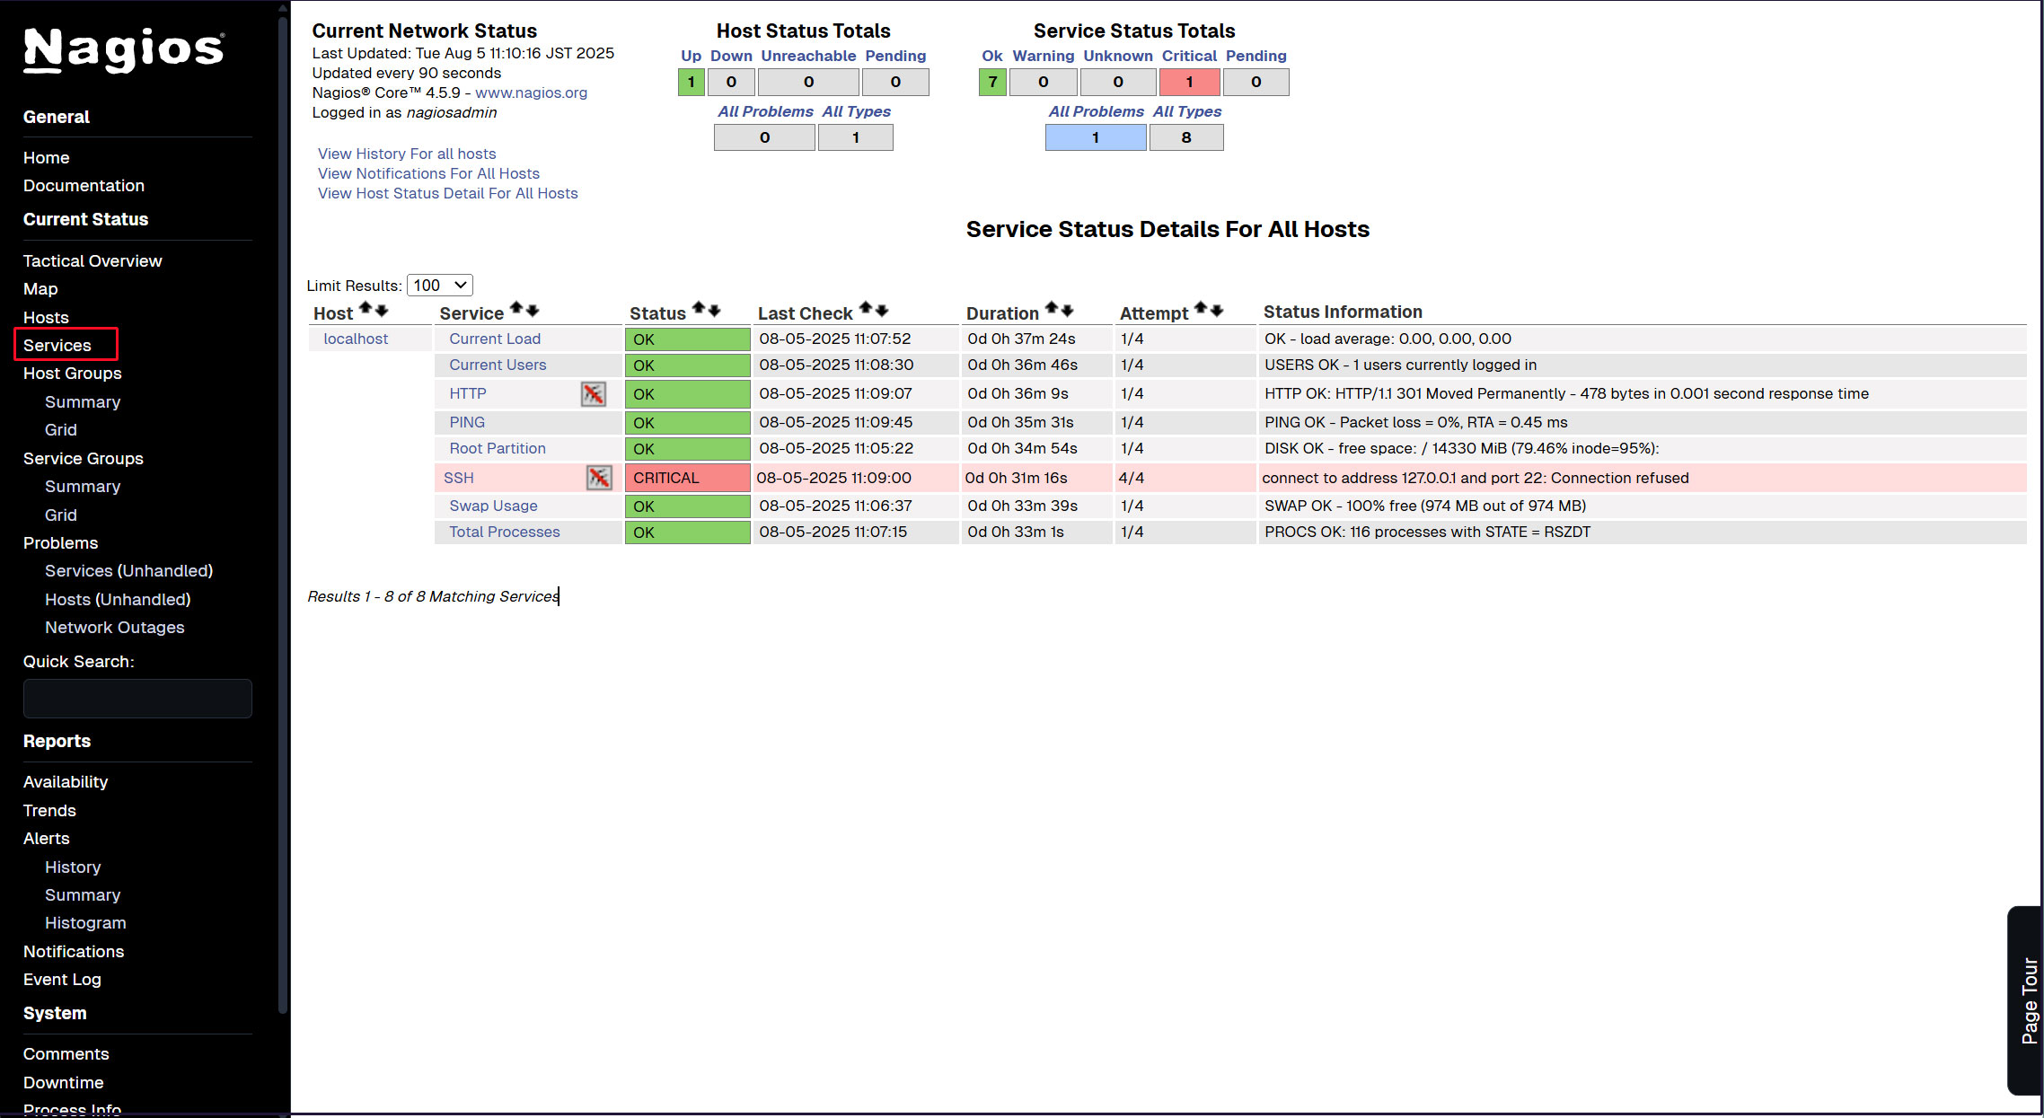Image resolution: width=2044 pixels, height=1118 pixels.
Task: Open Alerts Histogram
Action: tap(85, 923)
